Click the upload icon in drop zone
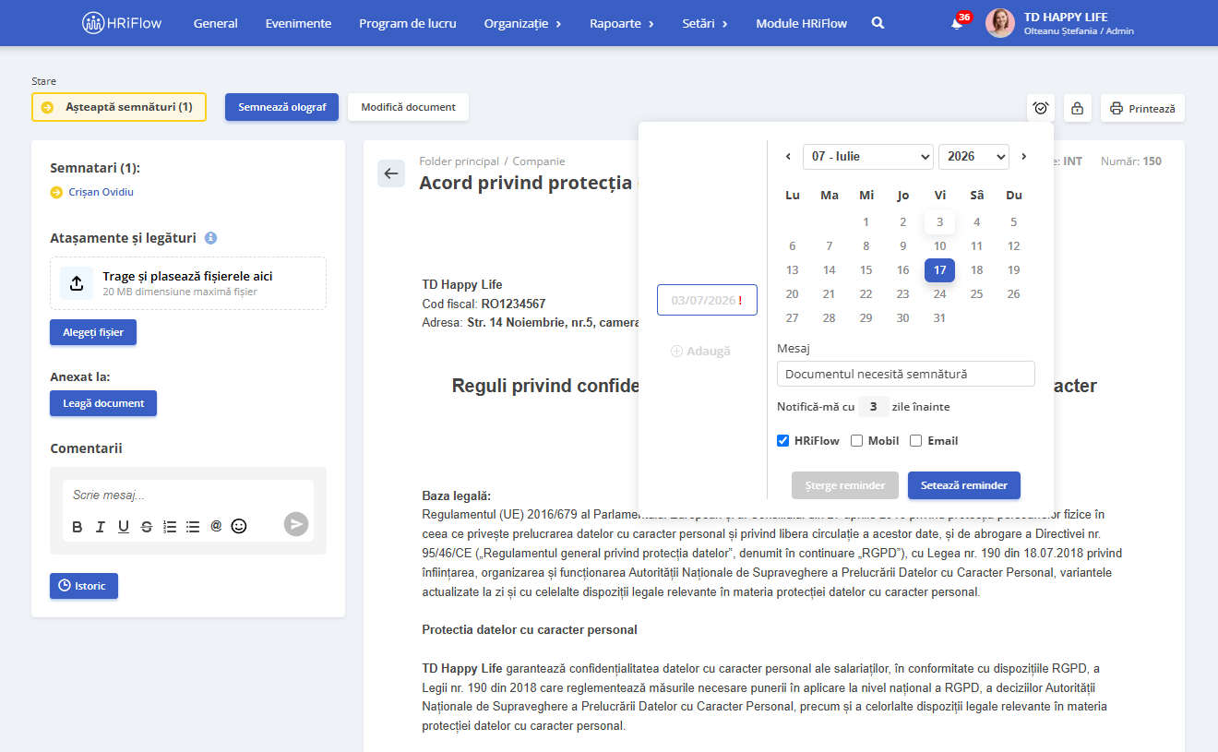 (77, 282)
